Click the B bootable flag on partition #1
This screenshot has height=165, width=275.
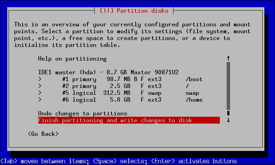pos(135,79)
